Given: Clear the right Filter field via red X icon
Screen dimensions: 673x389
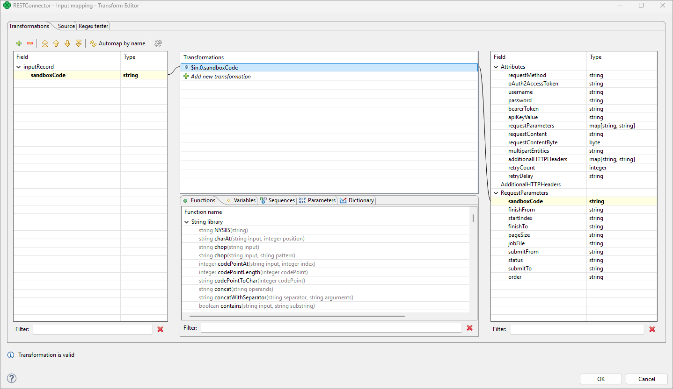Looking at the screenshot, I should click(x=652, y=329).
